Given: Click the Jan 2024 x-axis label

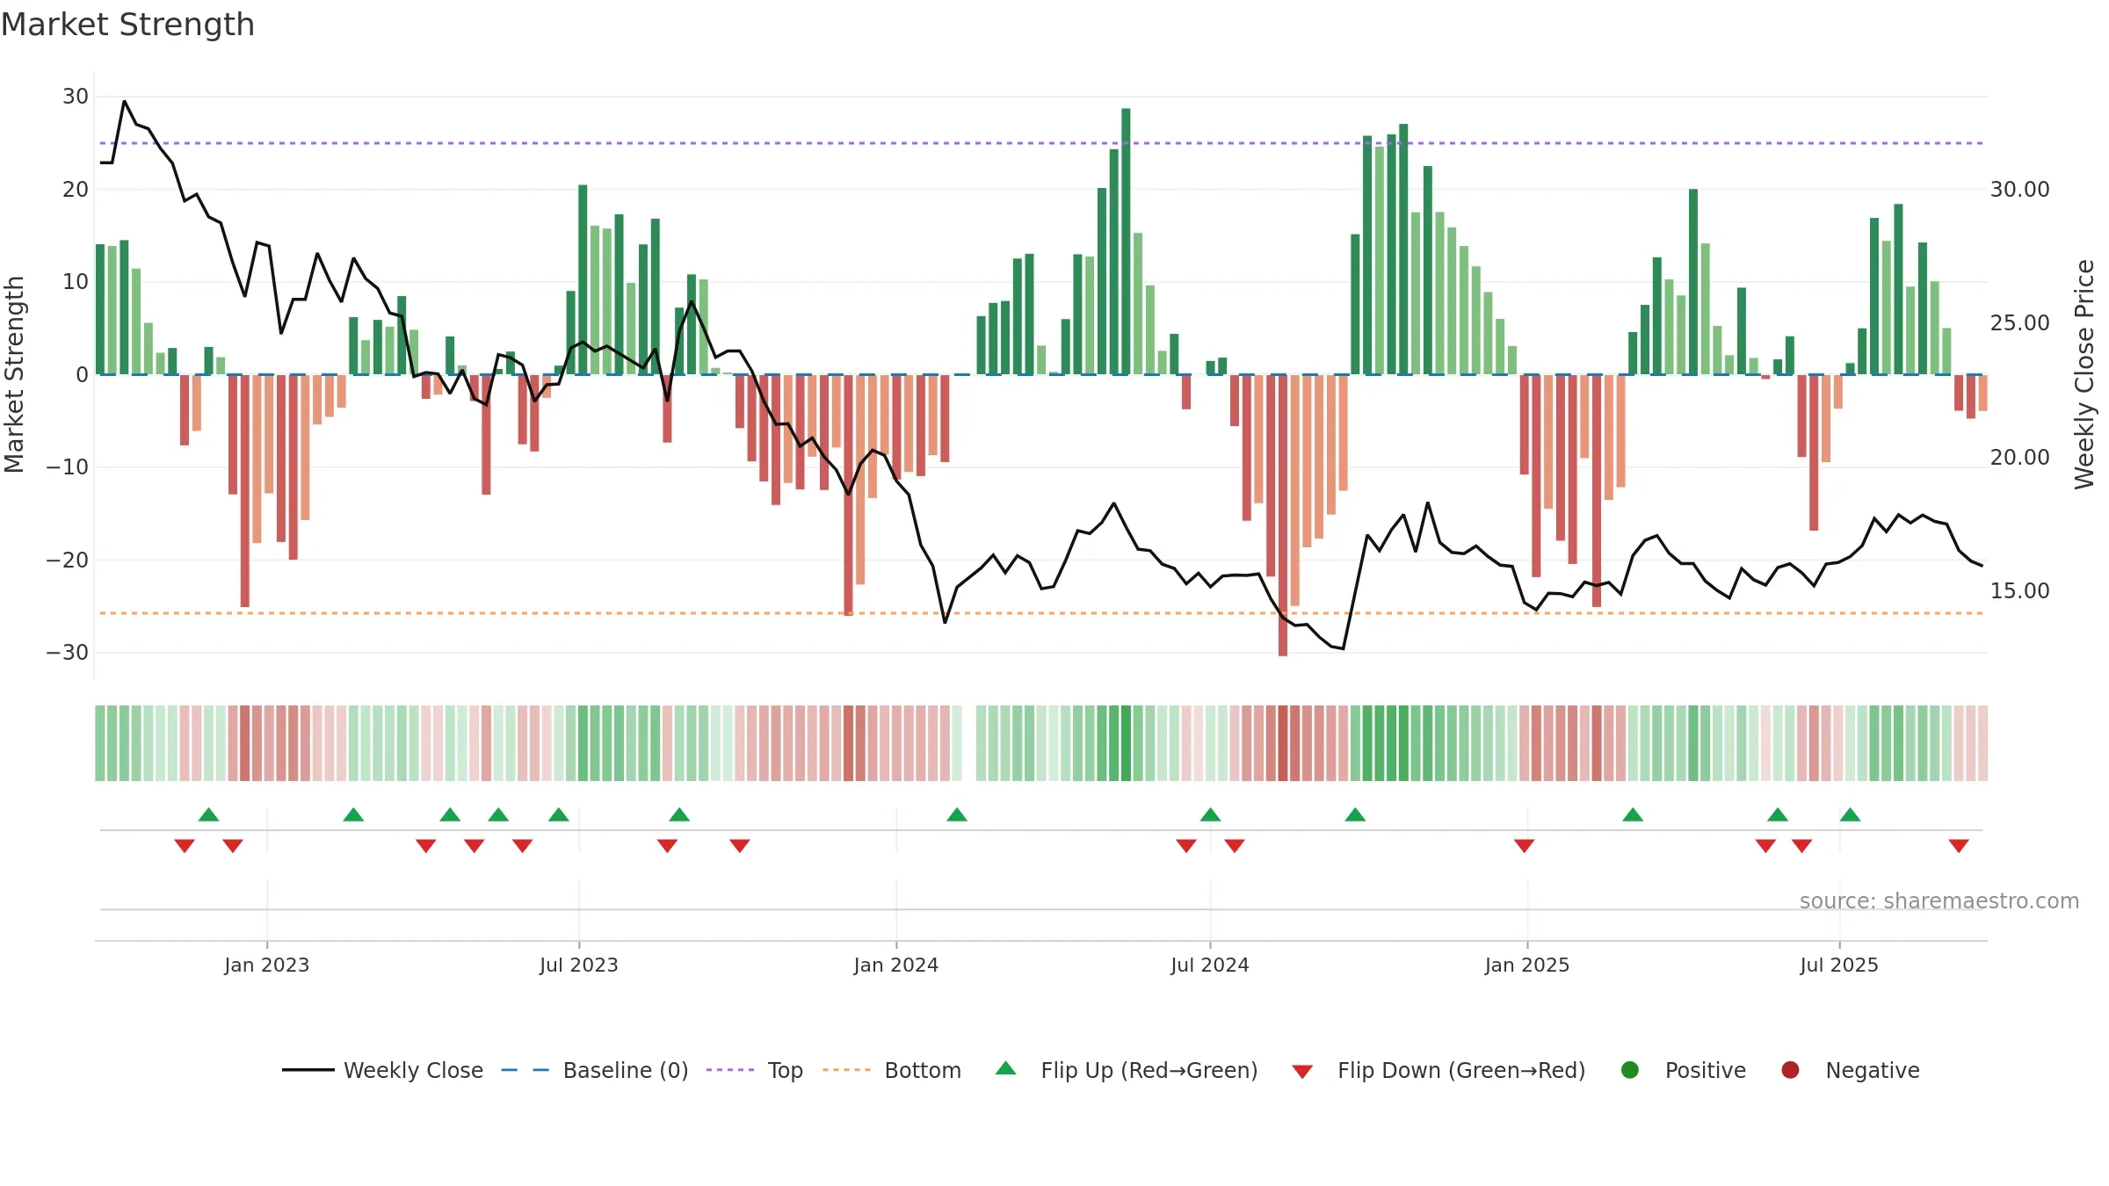Looking at the screenshot, I should pos(896,965).
